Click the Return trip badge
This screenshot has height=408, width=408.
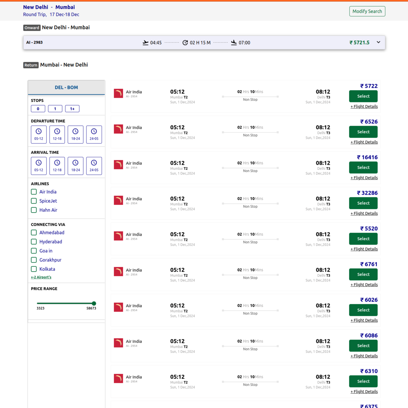click(x=31, y=65)
